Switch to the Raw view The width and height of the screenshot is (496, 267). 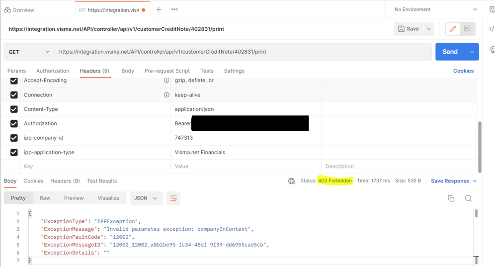(x=45, y=198)
